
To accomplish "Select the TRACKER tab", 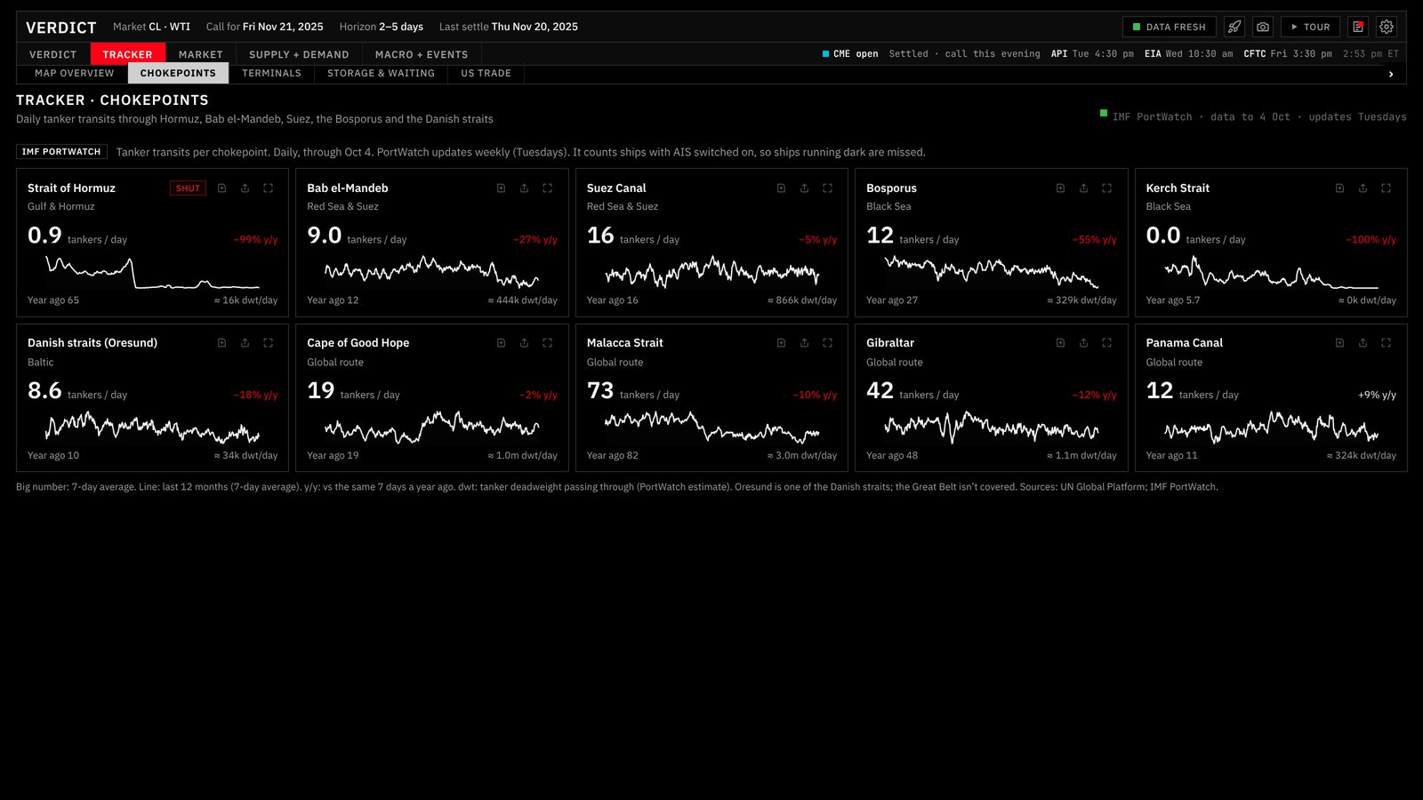I will 127,54.
